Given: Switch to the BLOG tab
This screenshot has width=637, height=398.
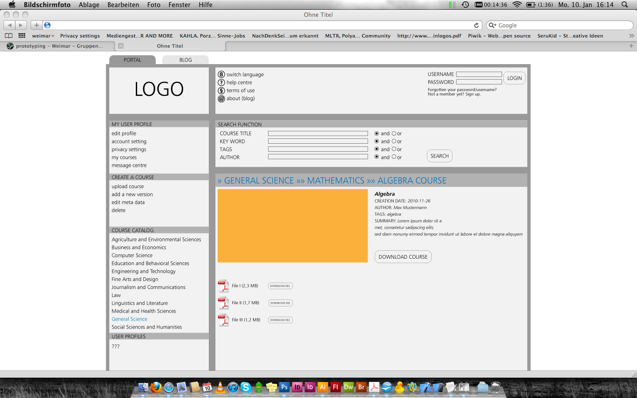Looking at the screenshot, I should 185,60.
